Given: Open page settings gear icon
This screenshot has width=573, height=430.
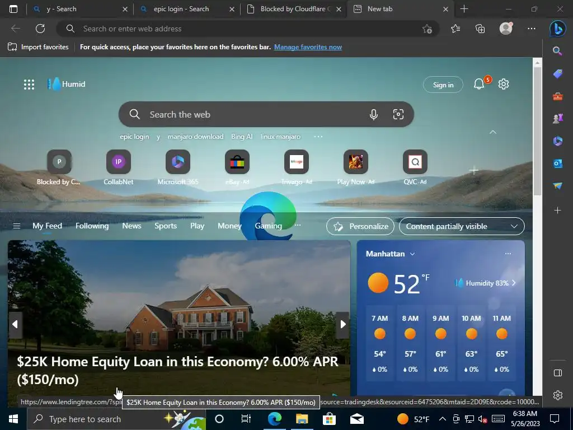Looking at the screenshot, I should (x=504, y=84).
